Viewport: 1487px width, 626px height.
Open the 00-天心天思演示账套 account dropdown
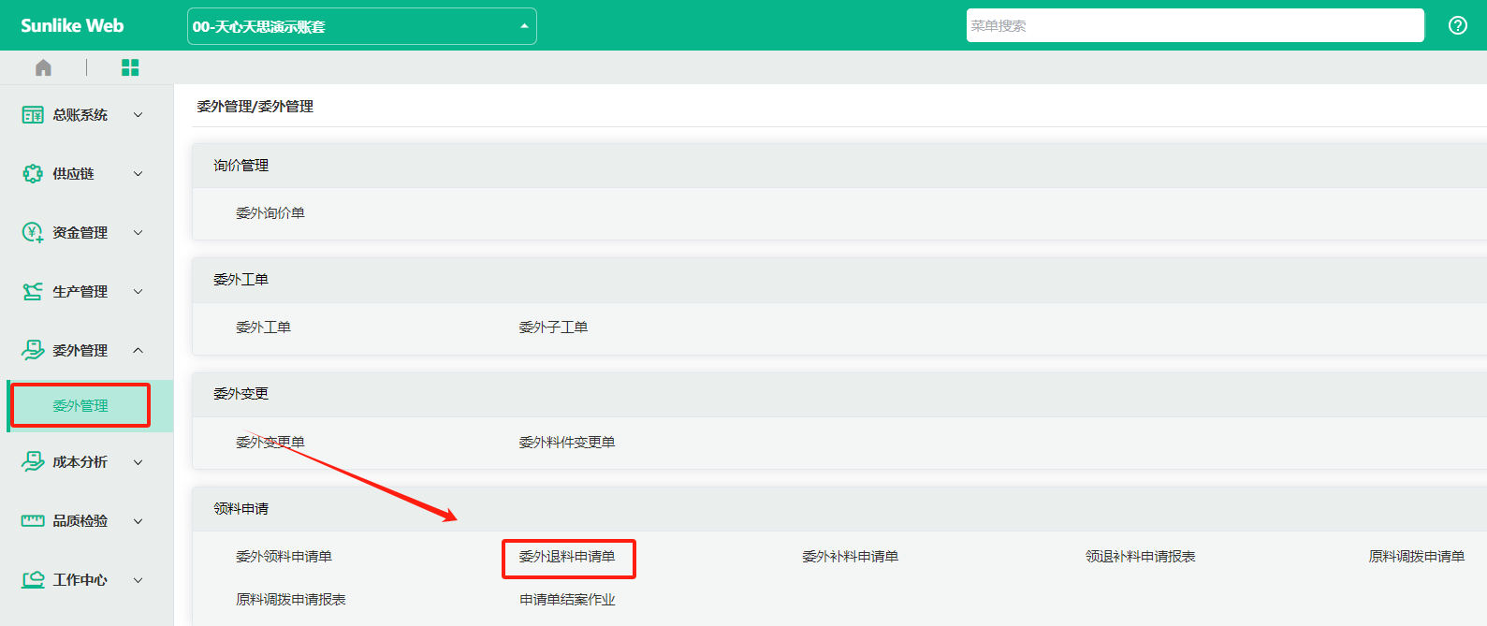click(362, 26)
